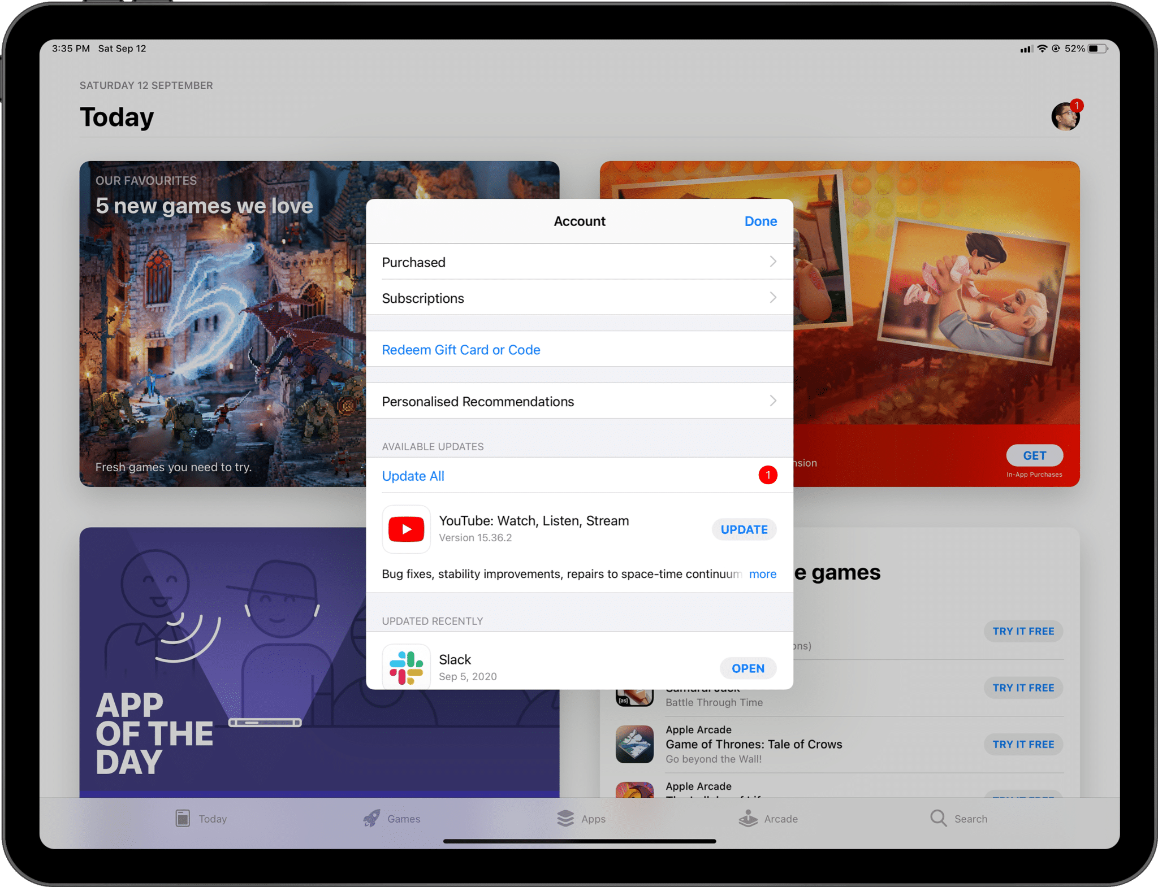This screenshot has height=887, width=1158.
Task: Open the profile avatar in the top right
Action: point(1065,117)
